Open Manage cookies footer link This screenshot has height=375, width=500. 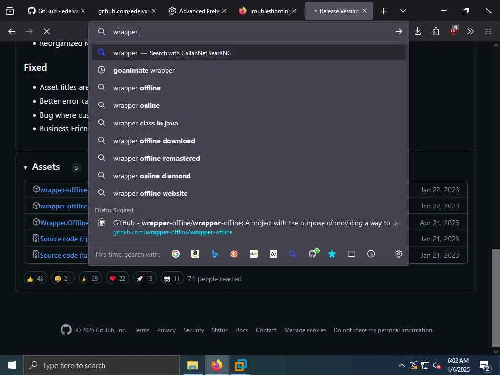(305, 330)
